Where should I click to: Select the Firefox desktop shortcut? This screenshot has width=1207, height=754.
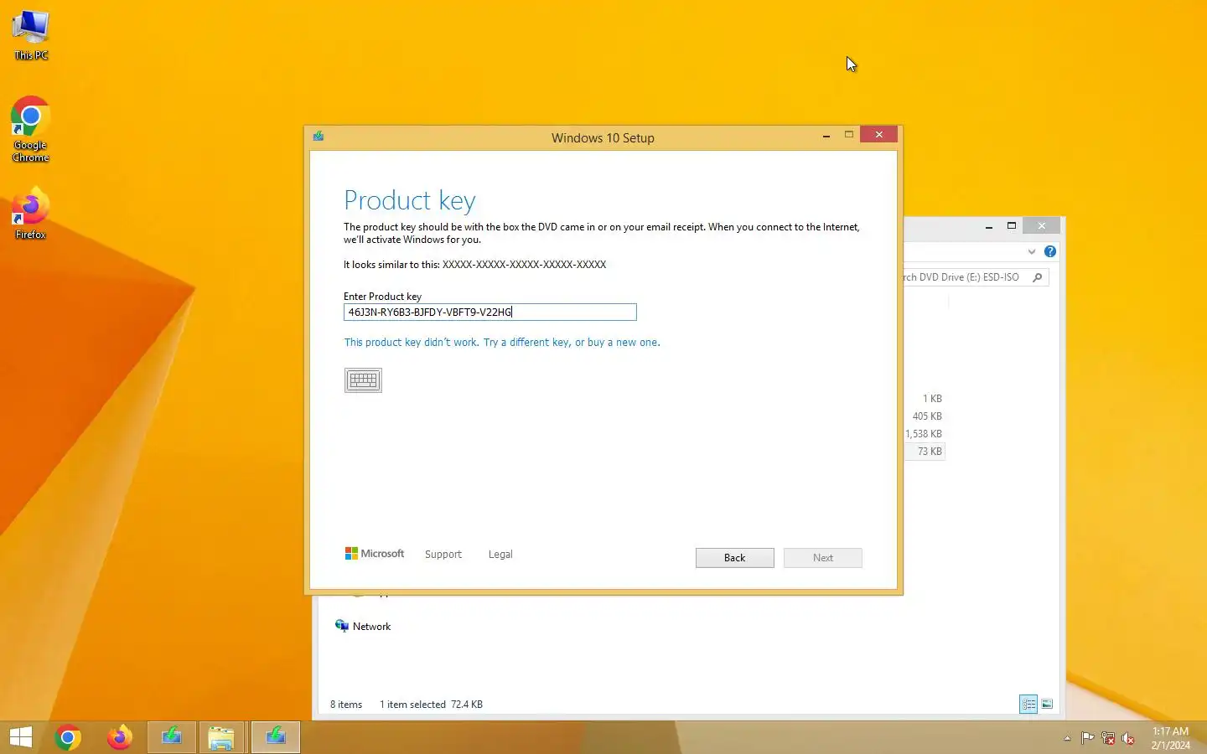pyautogui.click(x=30, y=214)
